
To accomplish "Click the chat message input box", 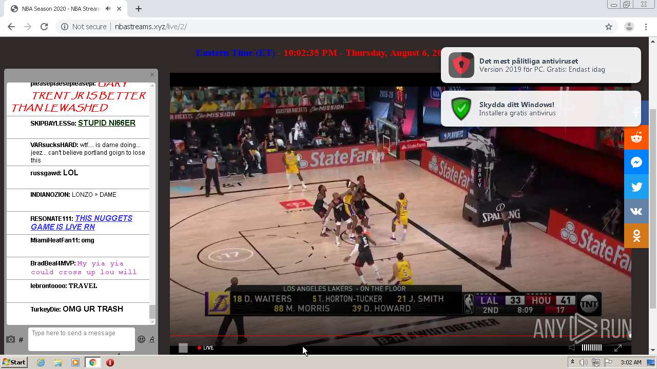I will point(82,339).
